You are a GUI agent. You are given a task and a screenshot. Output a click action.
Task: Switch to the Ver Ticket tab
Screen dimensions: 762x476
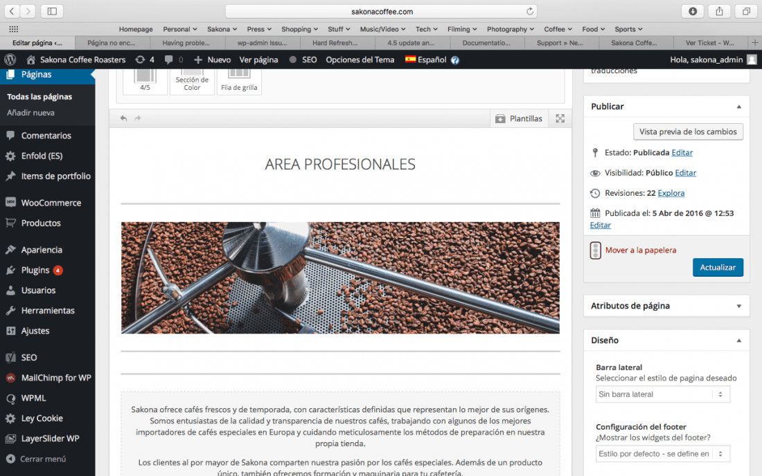coord(710,43)
